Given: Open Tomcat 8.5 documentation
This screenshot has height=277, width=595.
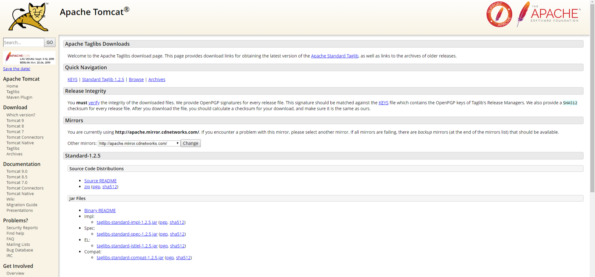Looking at the screenshot, I should [x=17, y=177].
